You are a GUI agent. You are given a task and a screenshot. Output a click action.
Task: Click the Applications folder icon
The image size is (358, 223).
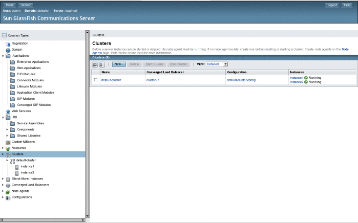(8, 56)
